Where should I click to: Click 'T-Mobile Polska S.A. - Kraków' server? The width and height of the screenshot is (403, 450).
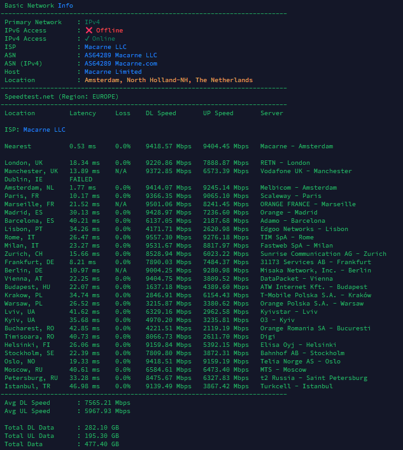[x=316, y=295]
